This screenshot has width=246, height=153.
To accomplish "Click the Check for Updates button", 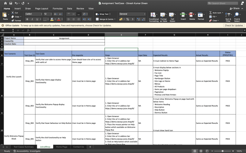I will pos(234,26).
